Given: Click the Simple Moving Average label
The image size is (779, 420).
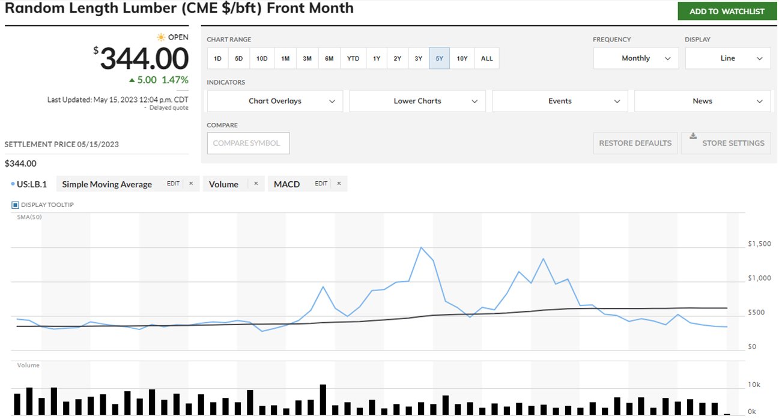Looking at the screenshot, I should tap(107, 184).
